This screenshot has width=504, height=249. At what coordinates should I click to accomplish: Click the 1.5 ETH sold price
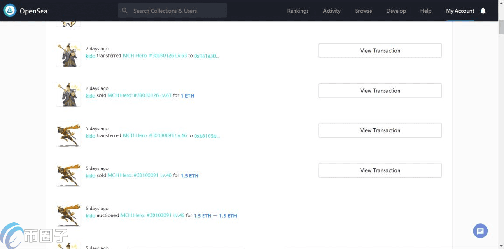click(x=189, y=175)
